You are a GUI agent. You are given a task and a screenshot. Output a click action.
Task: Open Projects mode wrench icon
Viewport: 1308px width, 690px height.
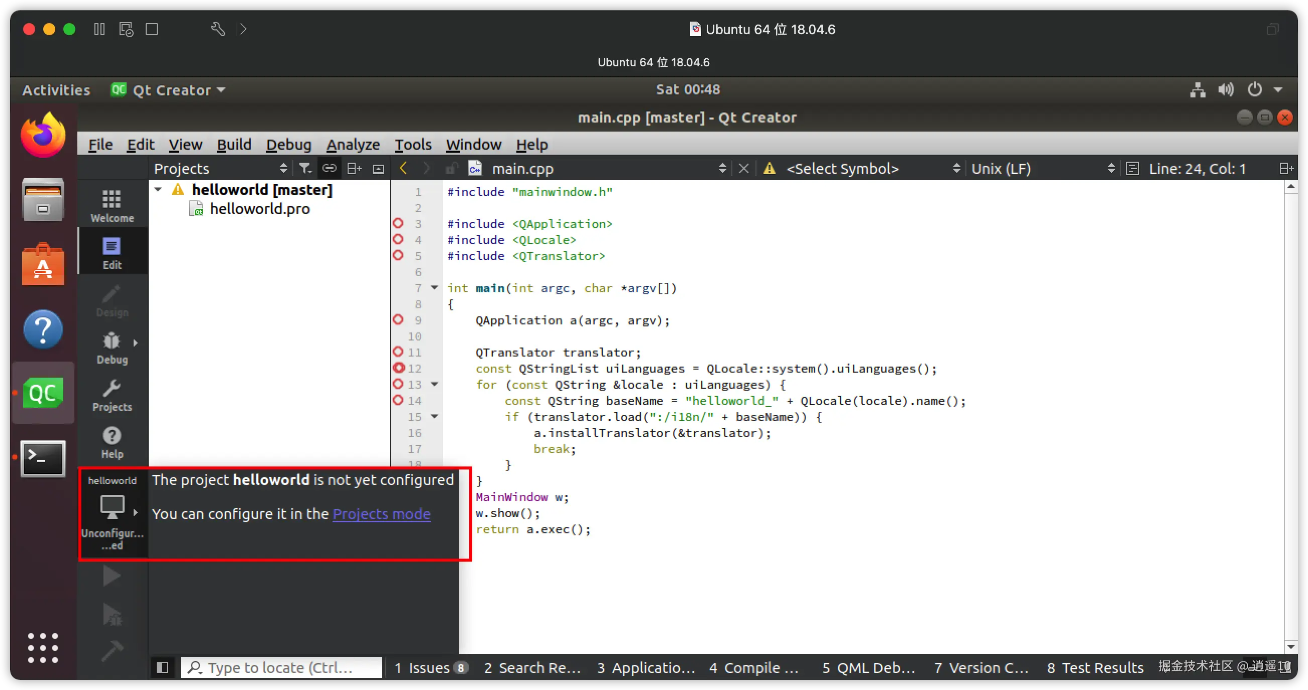(112, 395)
